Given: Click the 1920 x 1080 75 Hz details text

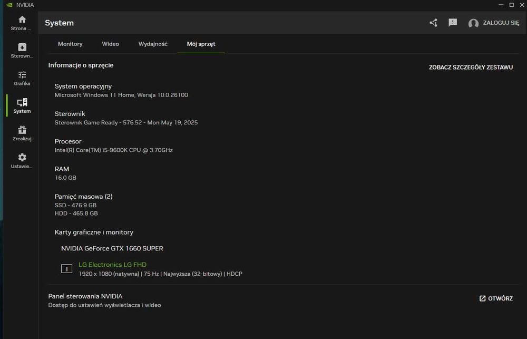Looking at the screenshot, I should click(x=160, y=274).
